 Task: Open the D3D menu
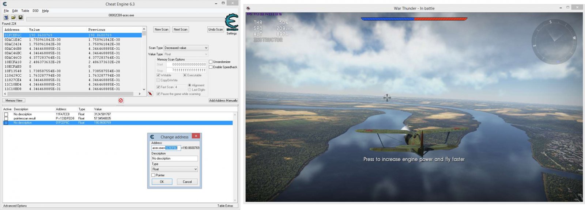click(x=35, y=11)
